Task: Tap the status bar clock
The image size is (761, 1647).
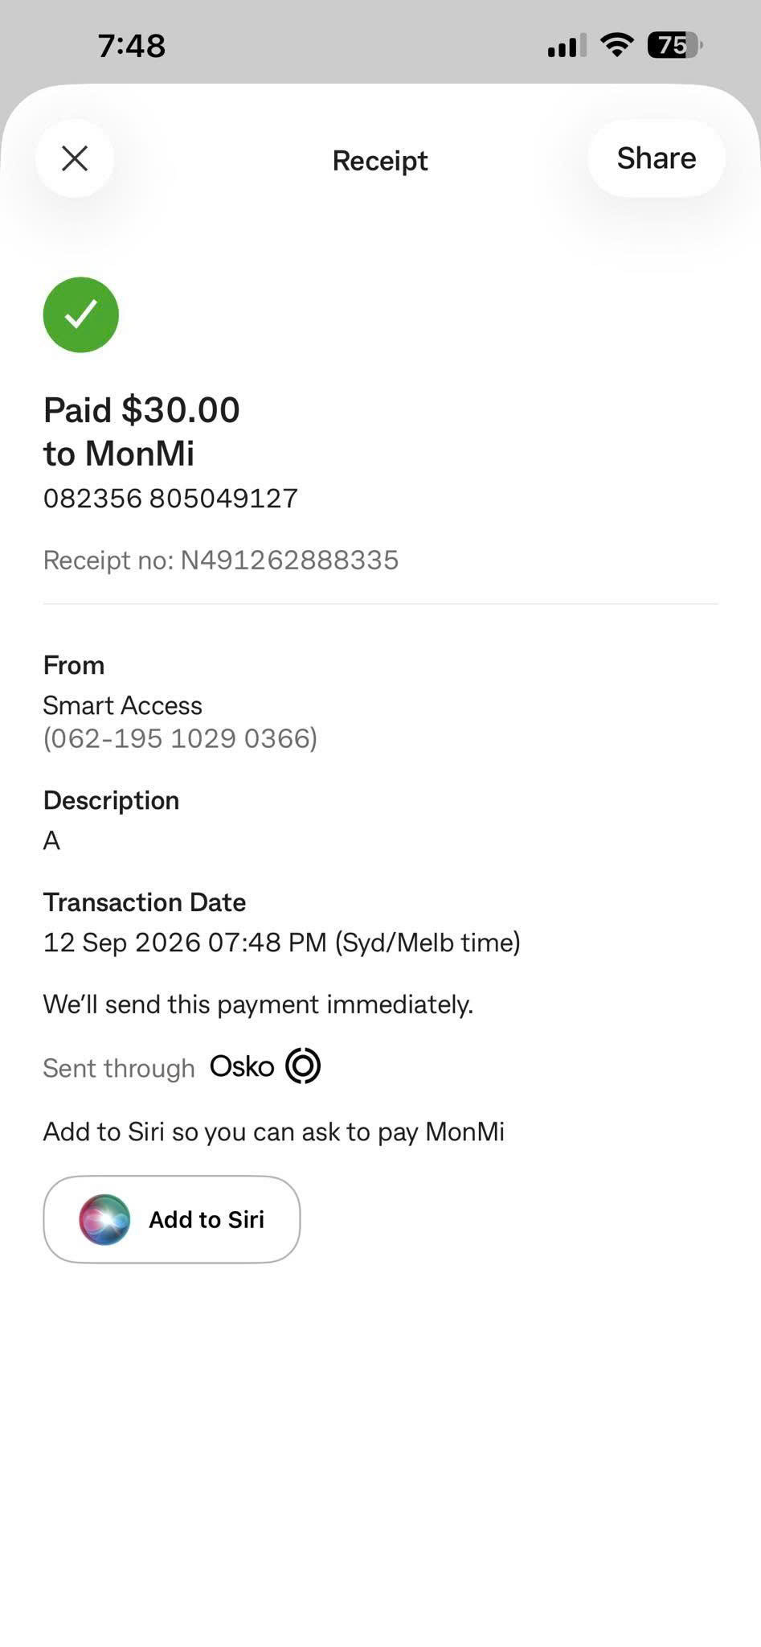Action: [132, 46]
